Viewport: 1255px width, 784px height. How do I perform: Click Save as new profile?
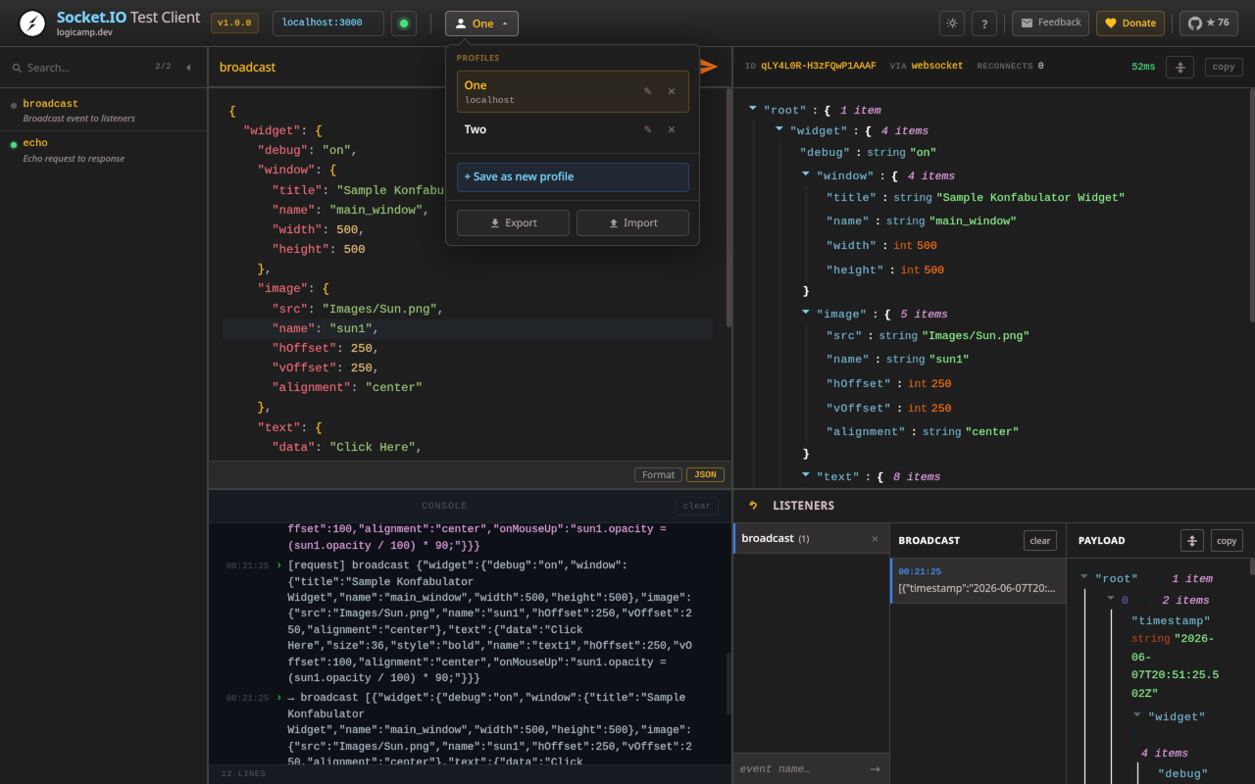[x=573, y=176]
